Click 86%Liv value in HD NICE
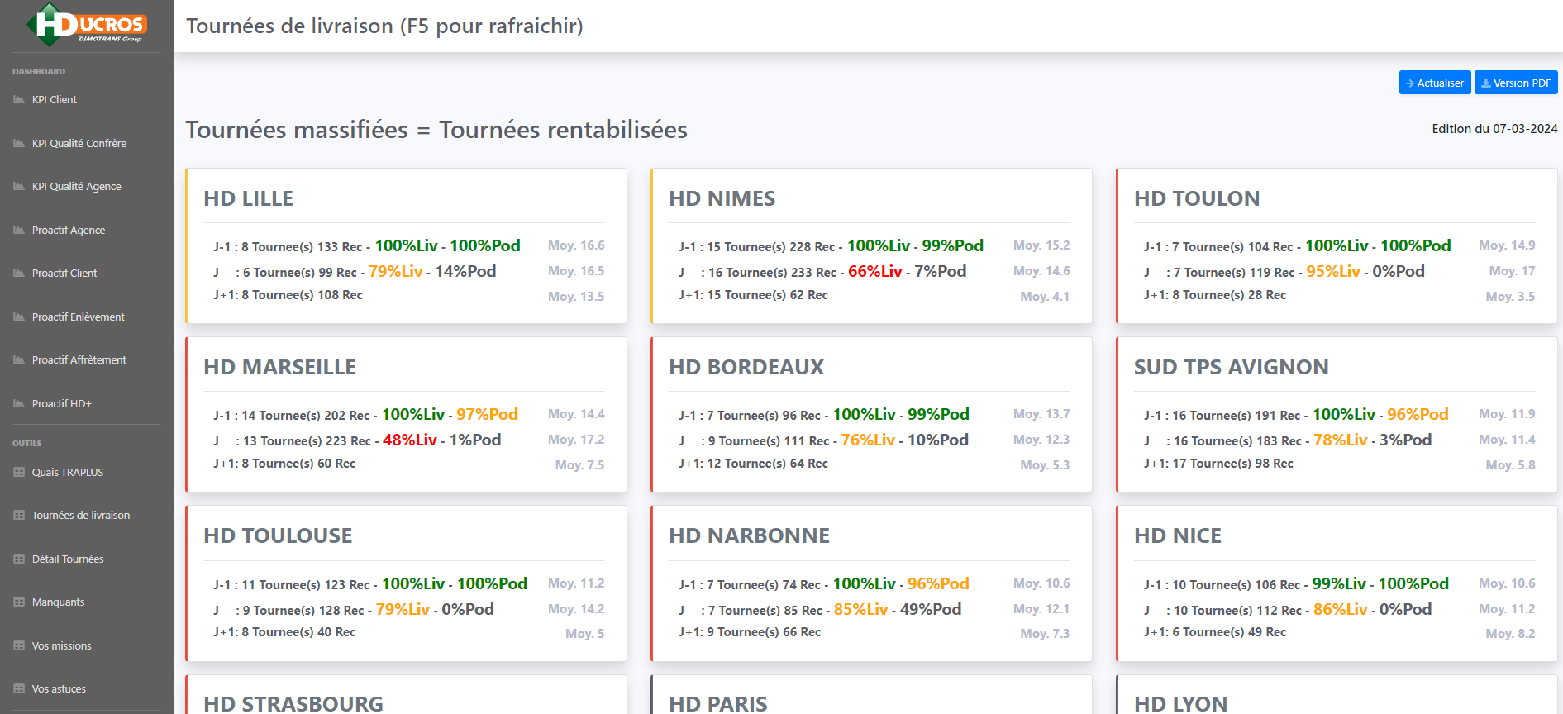The width and height of the screenshot is (1563, 714). [x=1341, y=610]
